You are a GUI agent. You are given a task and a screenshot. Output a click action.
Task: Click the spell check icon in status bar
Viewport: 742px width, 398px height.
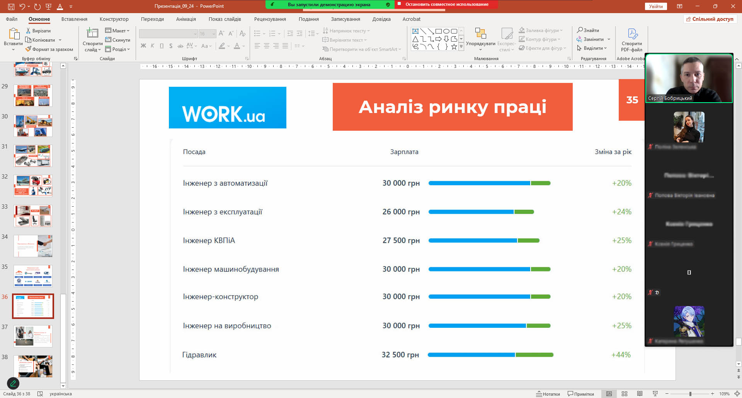coord(40,394)
